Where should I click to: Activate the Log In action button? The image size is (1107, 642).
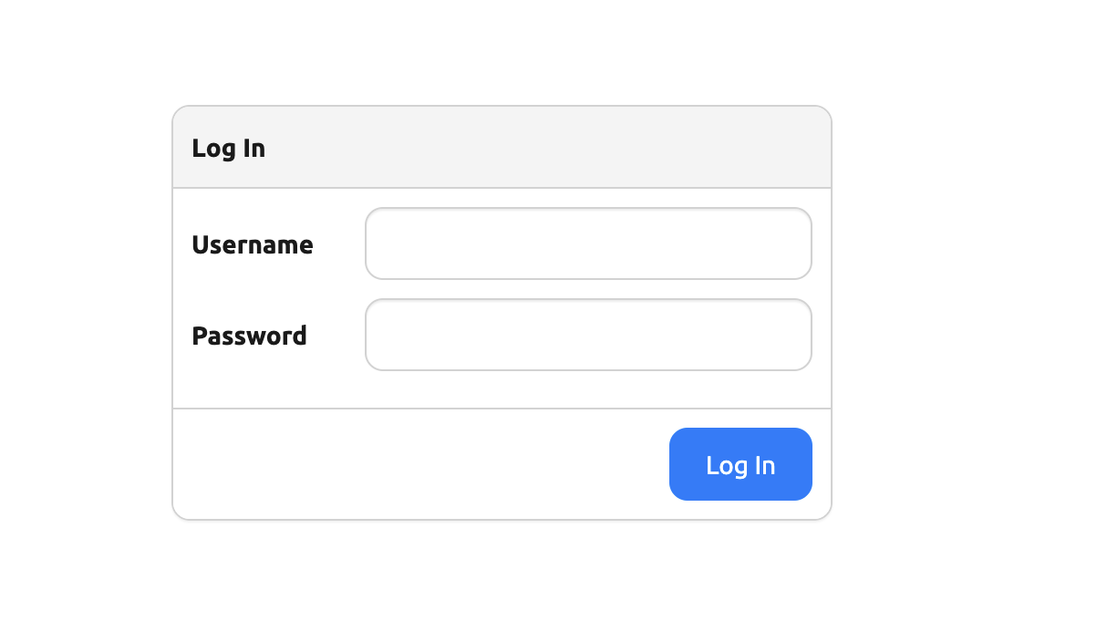(x=740, y=464)
